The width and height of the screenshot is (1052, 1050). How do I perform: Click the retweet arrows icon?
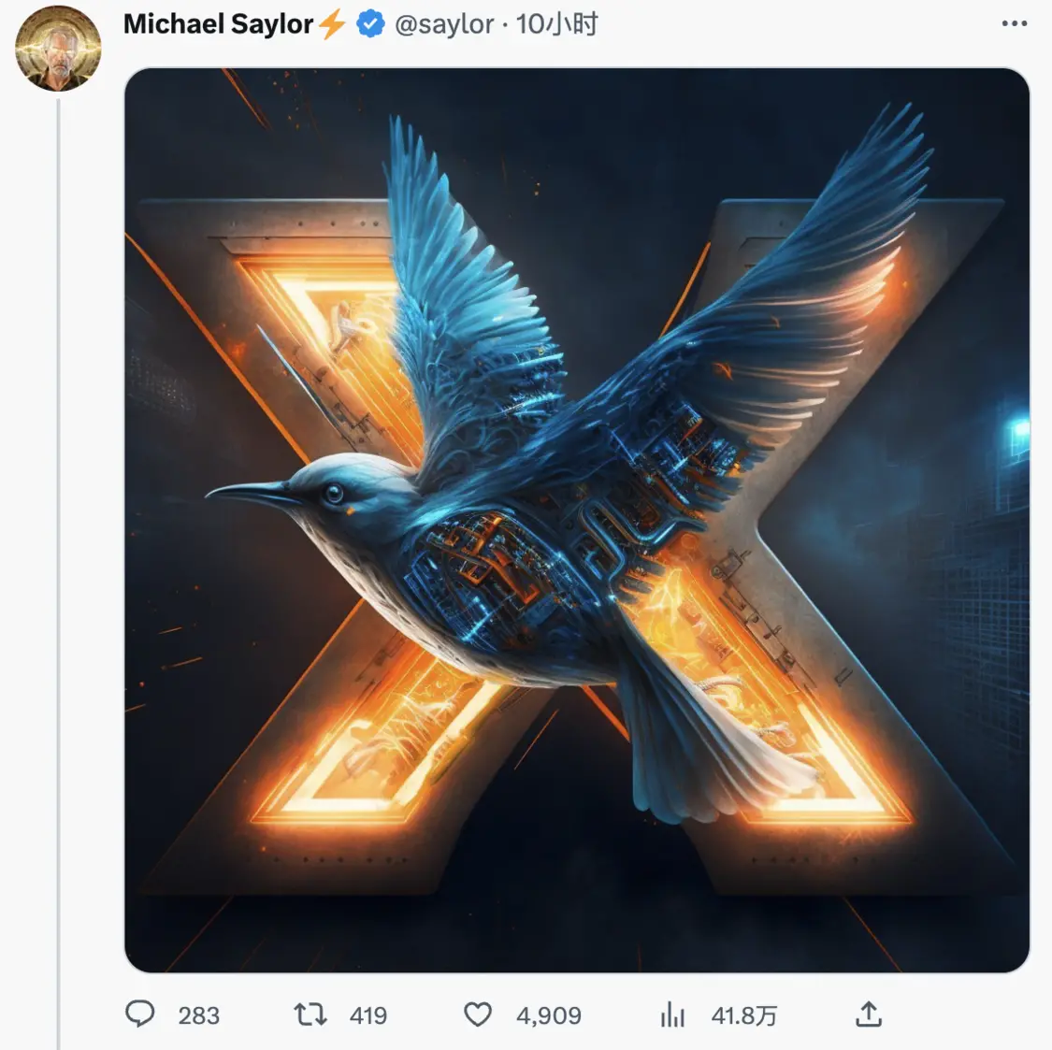(310, 1014)
